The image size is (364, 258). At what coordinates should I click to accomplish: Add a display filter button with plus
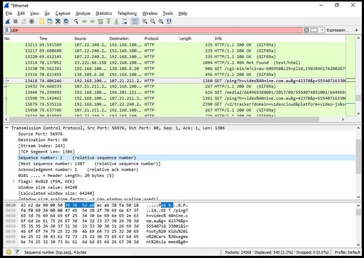[357, 30]
